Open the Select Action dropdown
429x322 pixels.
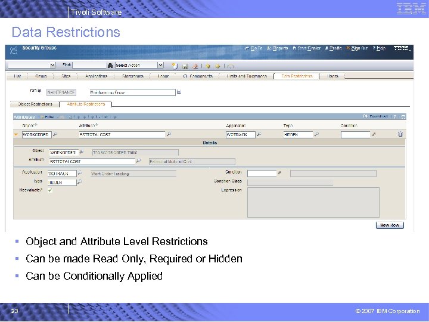pyautogui.click(x=161, y=65)
